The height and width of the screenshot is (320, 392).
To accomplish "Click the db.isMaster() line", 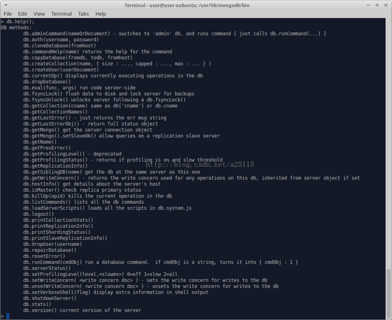I will tap(82, 190).
